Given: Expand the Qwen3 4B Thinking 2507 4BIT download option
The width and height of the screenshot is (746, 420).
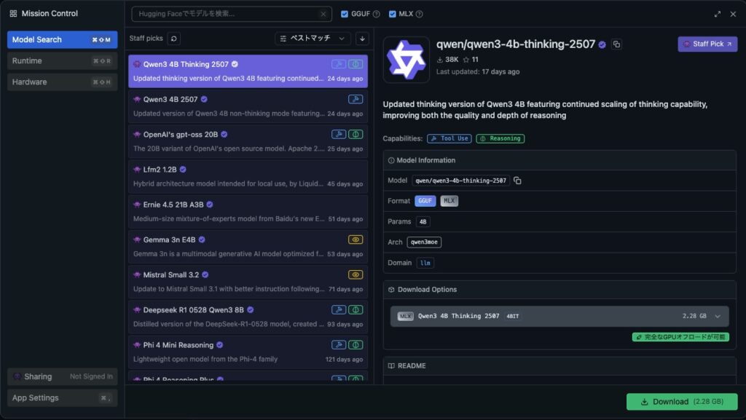Looking at the screenshot, I should (x=559, y=317).
